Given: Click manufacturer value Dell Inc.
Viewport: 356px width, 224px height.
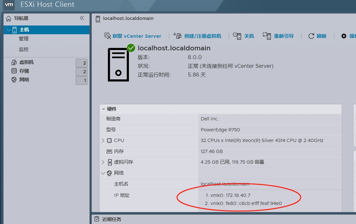Looking at the screenshot, I should [210, 119].
